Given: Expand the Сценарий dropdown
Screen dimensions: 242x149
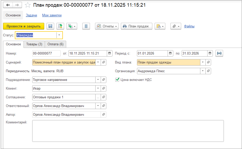Looking at the screenshot, I should coord(98,62).
